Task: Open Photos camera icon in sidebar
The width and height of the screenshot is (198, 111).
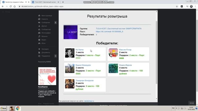Action: click(x=39, y=33)
